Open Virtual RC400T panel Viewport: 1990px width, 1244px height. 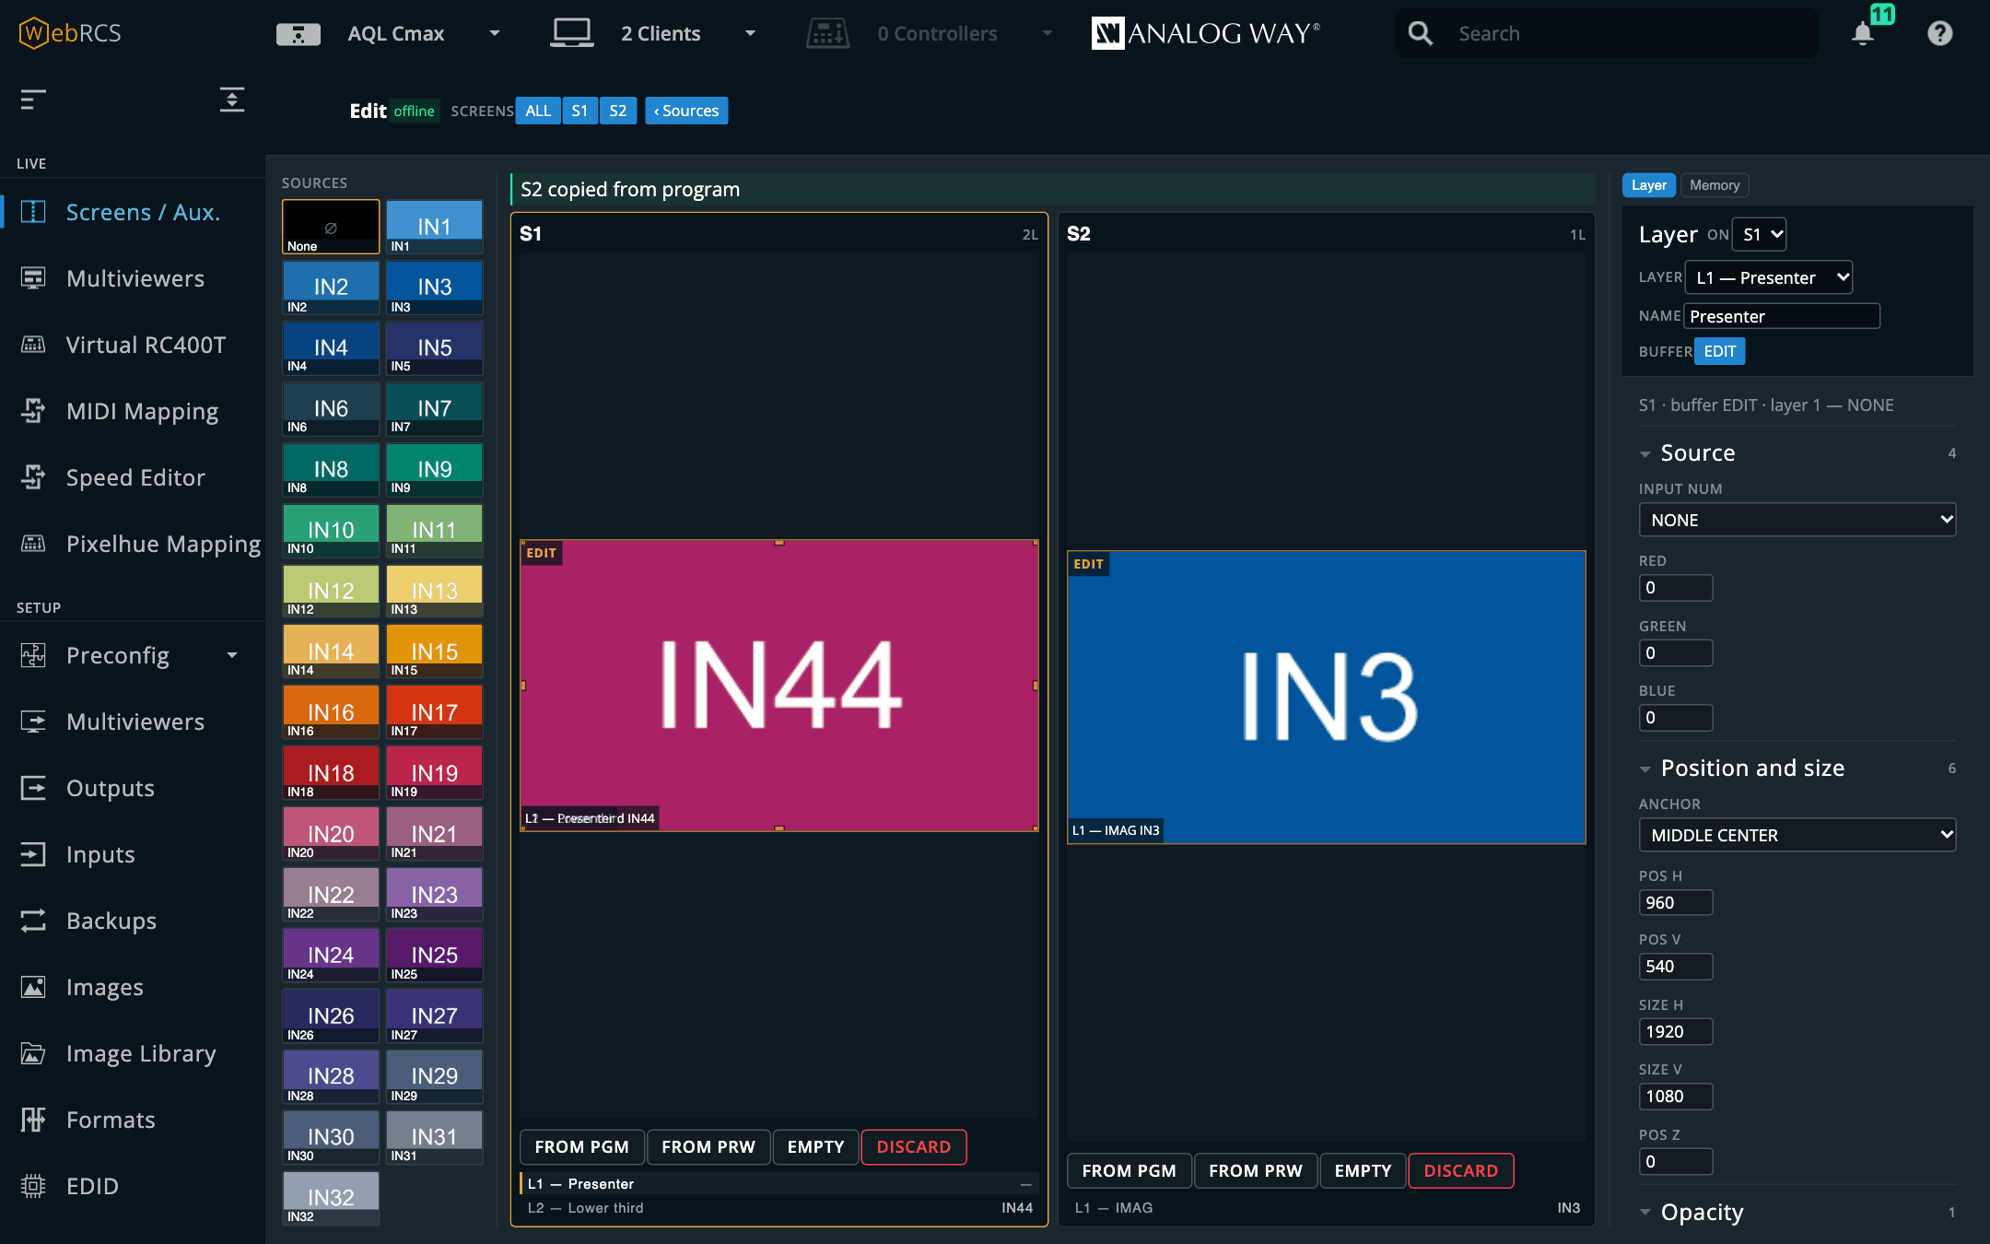coord(133,345)
